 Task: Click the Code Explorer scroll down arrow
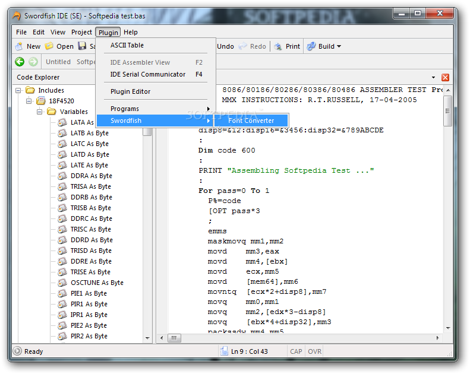[147, 338]
